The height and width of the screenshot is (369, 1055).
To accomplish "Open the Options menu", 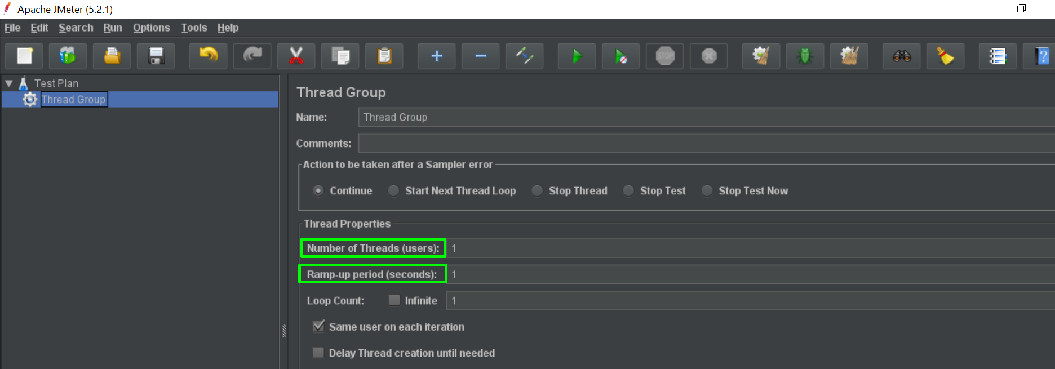I will (x=152, y=28).
